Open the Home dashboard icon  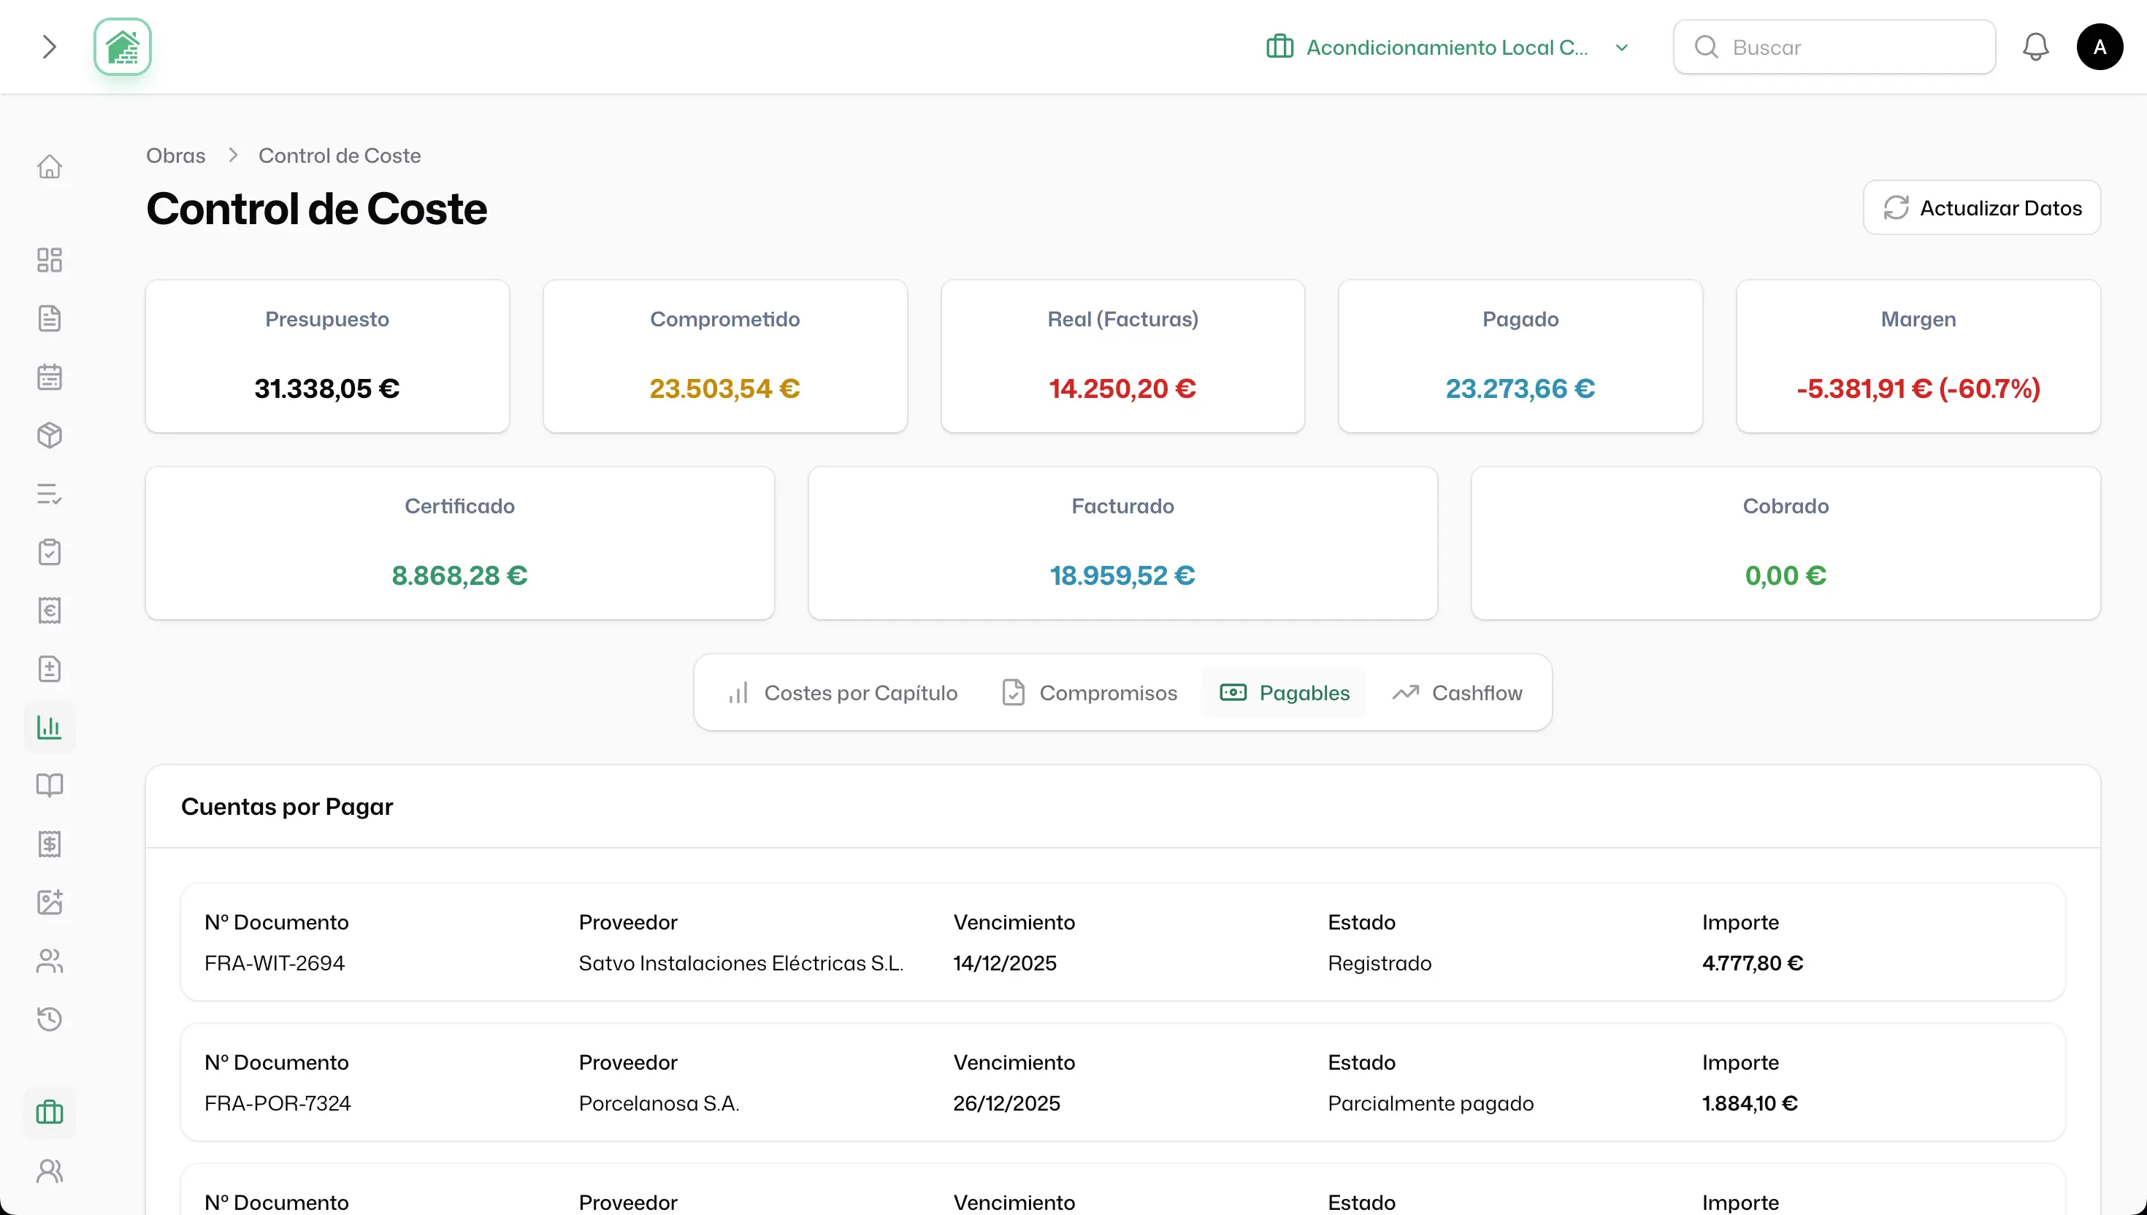coord(50,167)
